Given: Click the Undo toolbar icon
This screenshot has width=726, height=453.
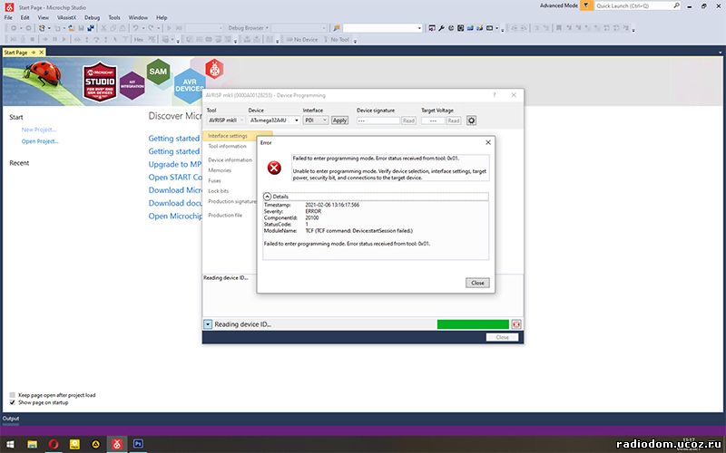Looking at the screenshot, I should click(x=135, y=28).
